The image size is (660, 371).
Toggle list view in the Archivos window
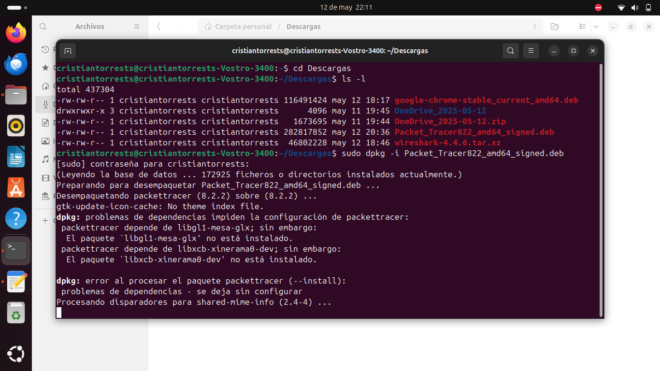[583, 27]
